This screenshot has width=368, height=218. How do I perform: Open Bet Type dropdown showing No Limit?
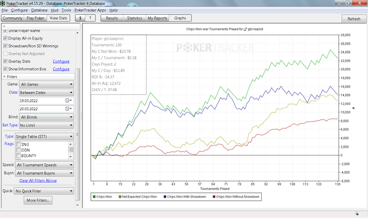coord(46,125)
